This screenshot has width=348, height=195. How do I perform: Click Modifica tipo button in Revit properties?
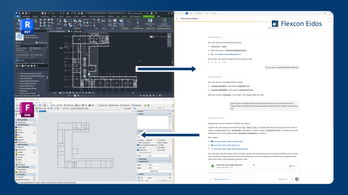[x=41, y=43]
